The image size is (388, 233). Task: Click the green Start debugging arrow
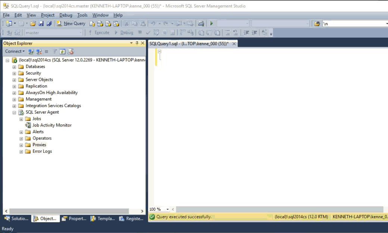tap(212, 23)
